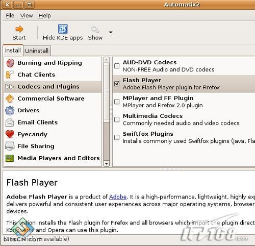Screen dimensions: 255x246
Task: Close the Automatix2 window
Action: [x=7, y=5]
